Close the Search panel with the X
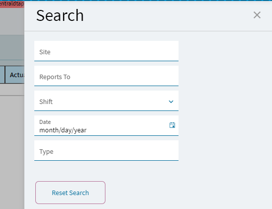Screen dimensions: 272x209 [257, 15]
